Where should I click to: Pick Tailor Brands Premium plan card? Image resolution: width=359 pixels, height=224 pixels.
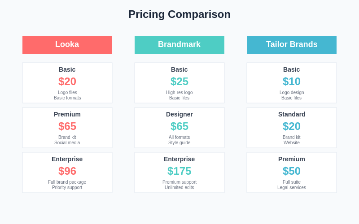click(x=292, y=172)
